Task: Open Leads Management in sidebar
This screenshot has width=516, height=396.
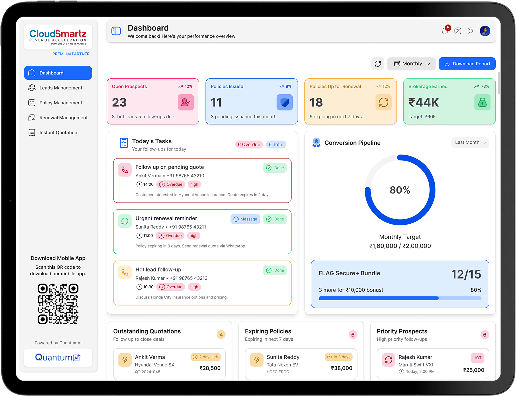Action: click(x=61, y=88)
